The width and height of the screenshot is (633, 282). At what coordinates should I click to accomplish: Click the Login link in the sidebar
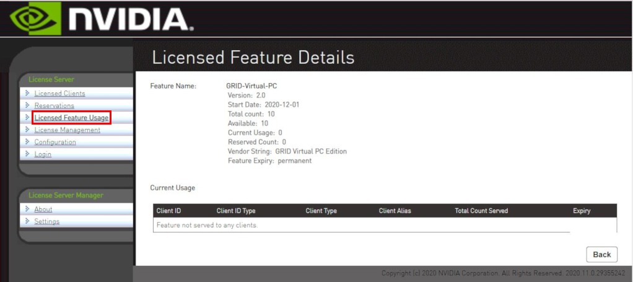(x=43, y=154)
